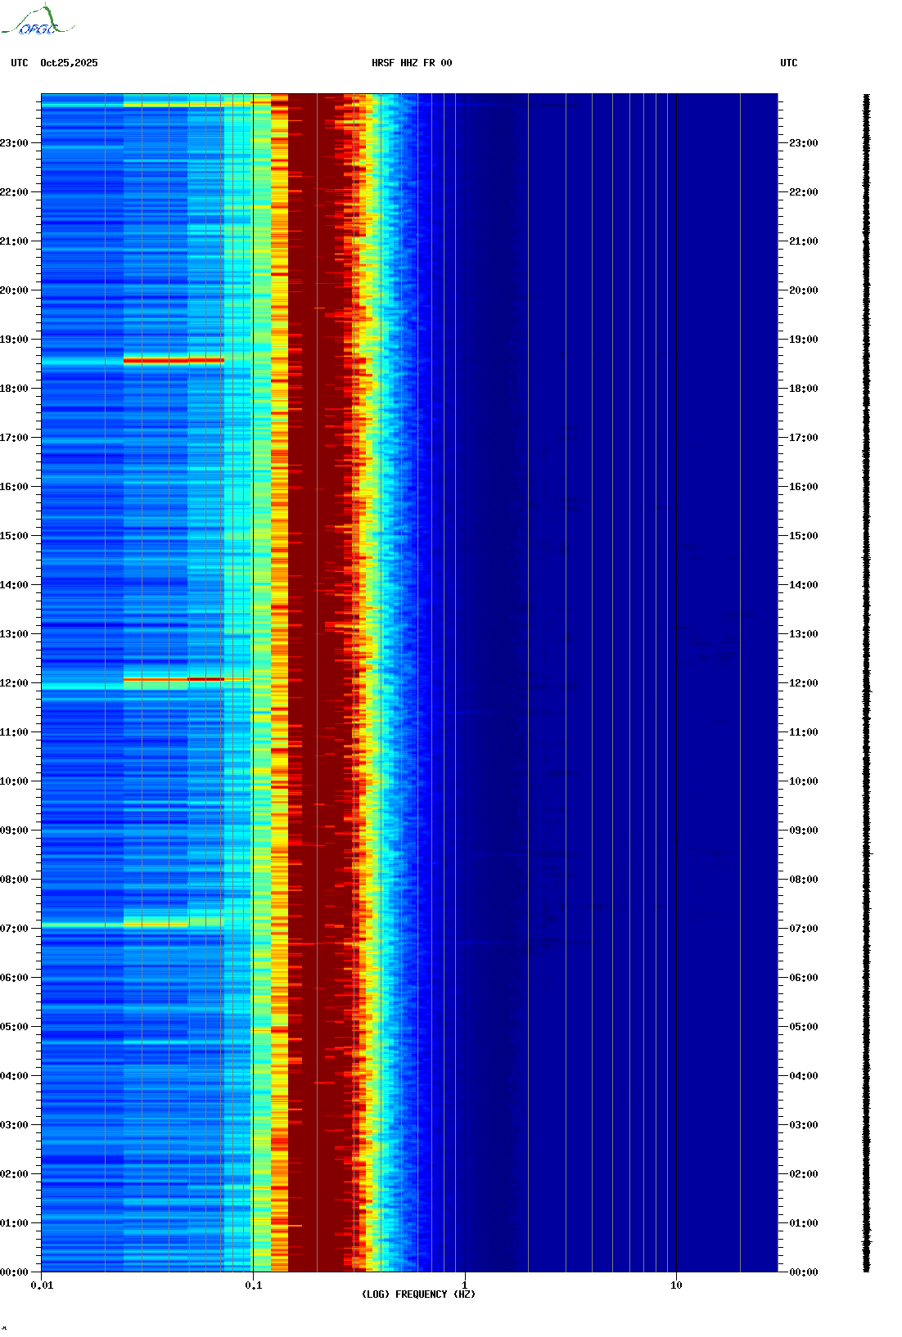Click the 1 Hz frequency axis label
This screenshot has height=1337, width=902.
click(465, 1285)
